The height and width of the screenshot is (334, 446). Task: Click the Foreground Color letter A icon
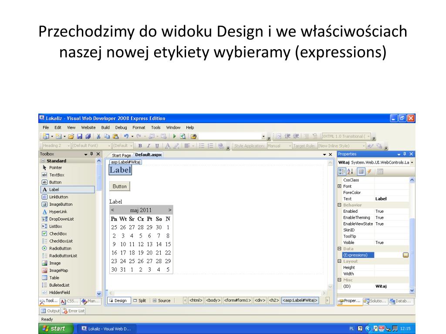point(168,146)
